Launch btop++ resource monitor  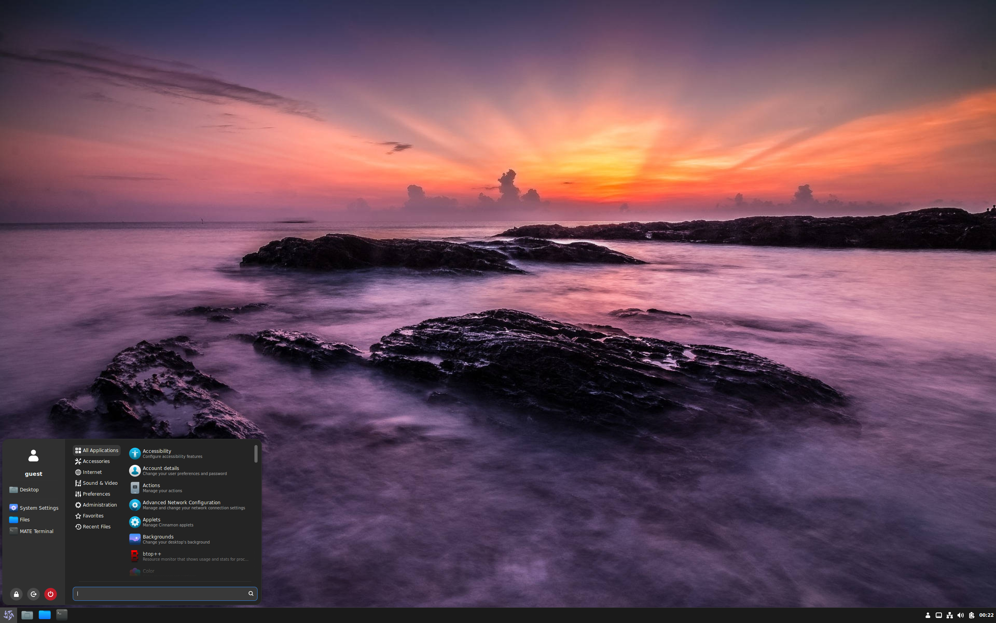(x=190, y=556)
